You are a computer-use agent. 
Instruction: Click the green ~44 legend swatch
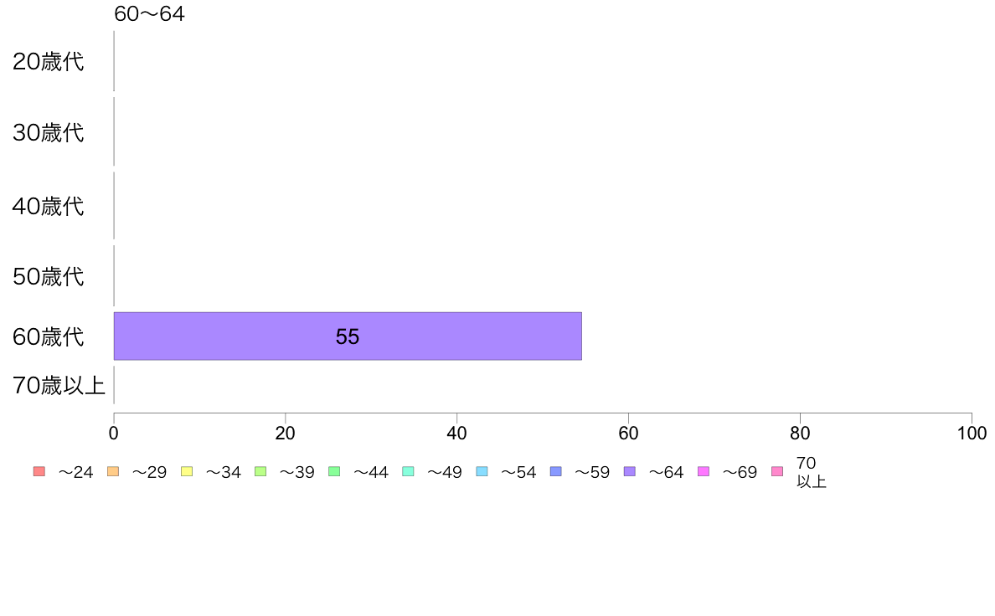334,471
